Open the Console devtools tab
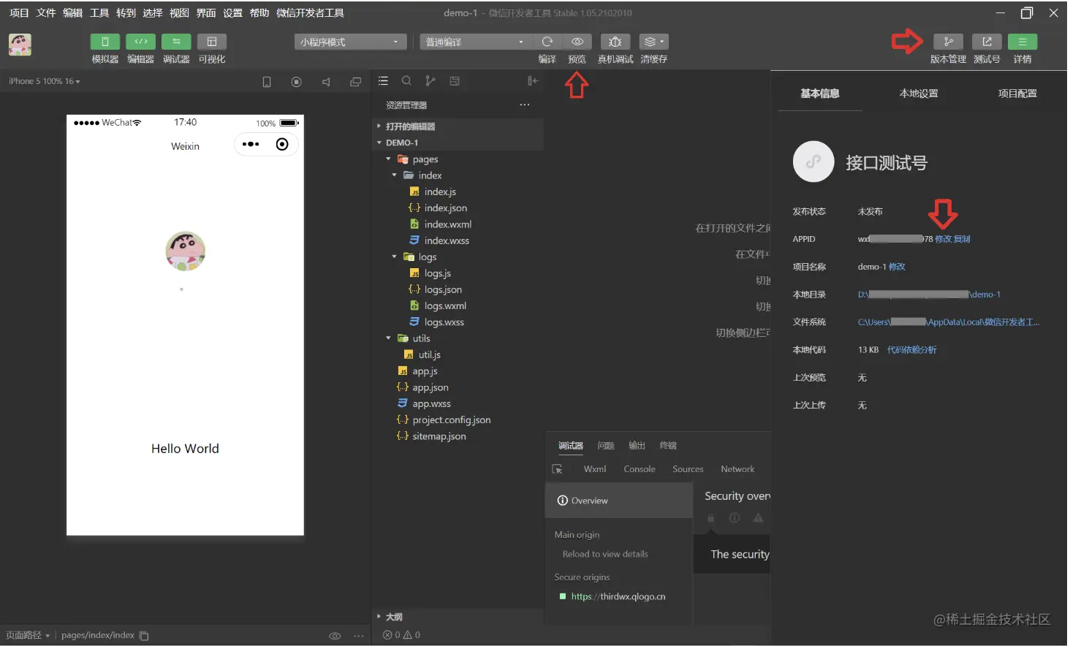This screenshot has height=646, width=1070. click(640, 469)
